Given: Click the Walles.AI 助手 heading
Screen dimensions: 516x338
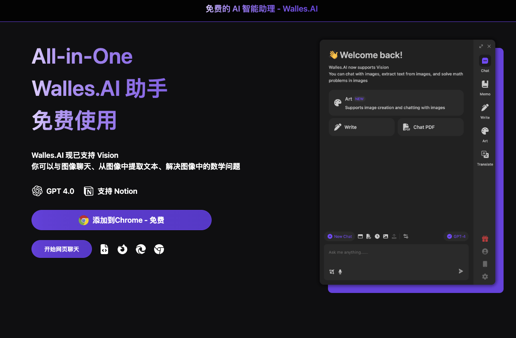Looking at the screenshot, I should (99, 88).
